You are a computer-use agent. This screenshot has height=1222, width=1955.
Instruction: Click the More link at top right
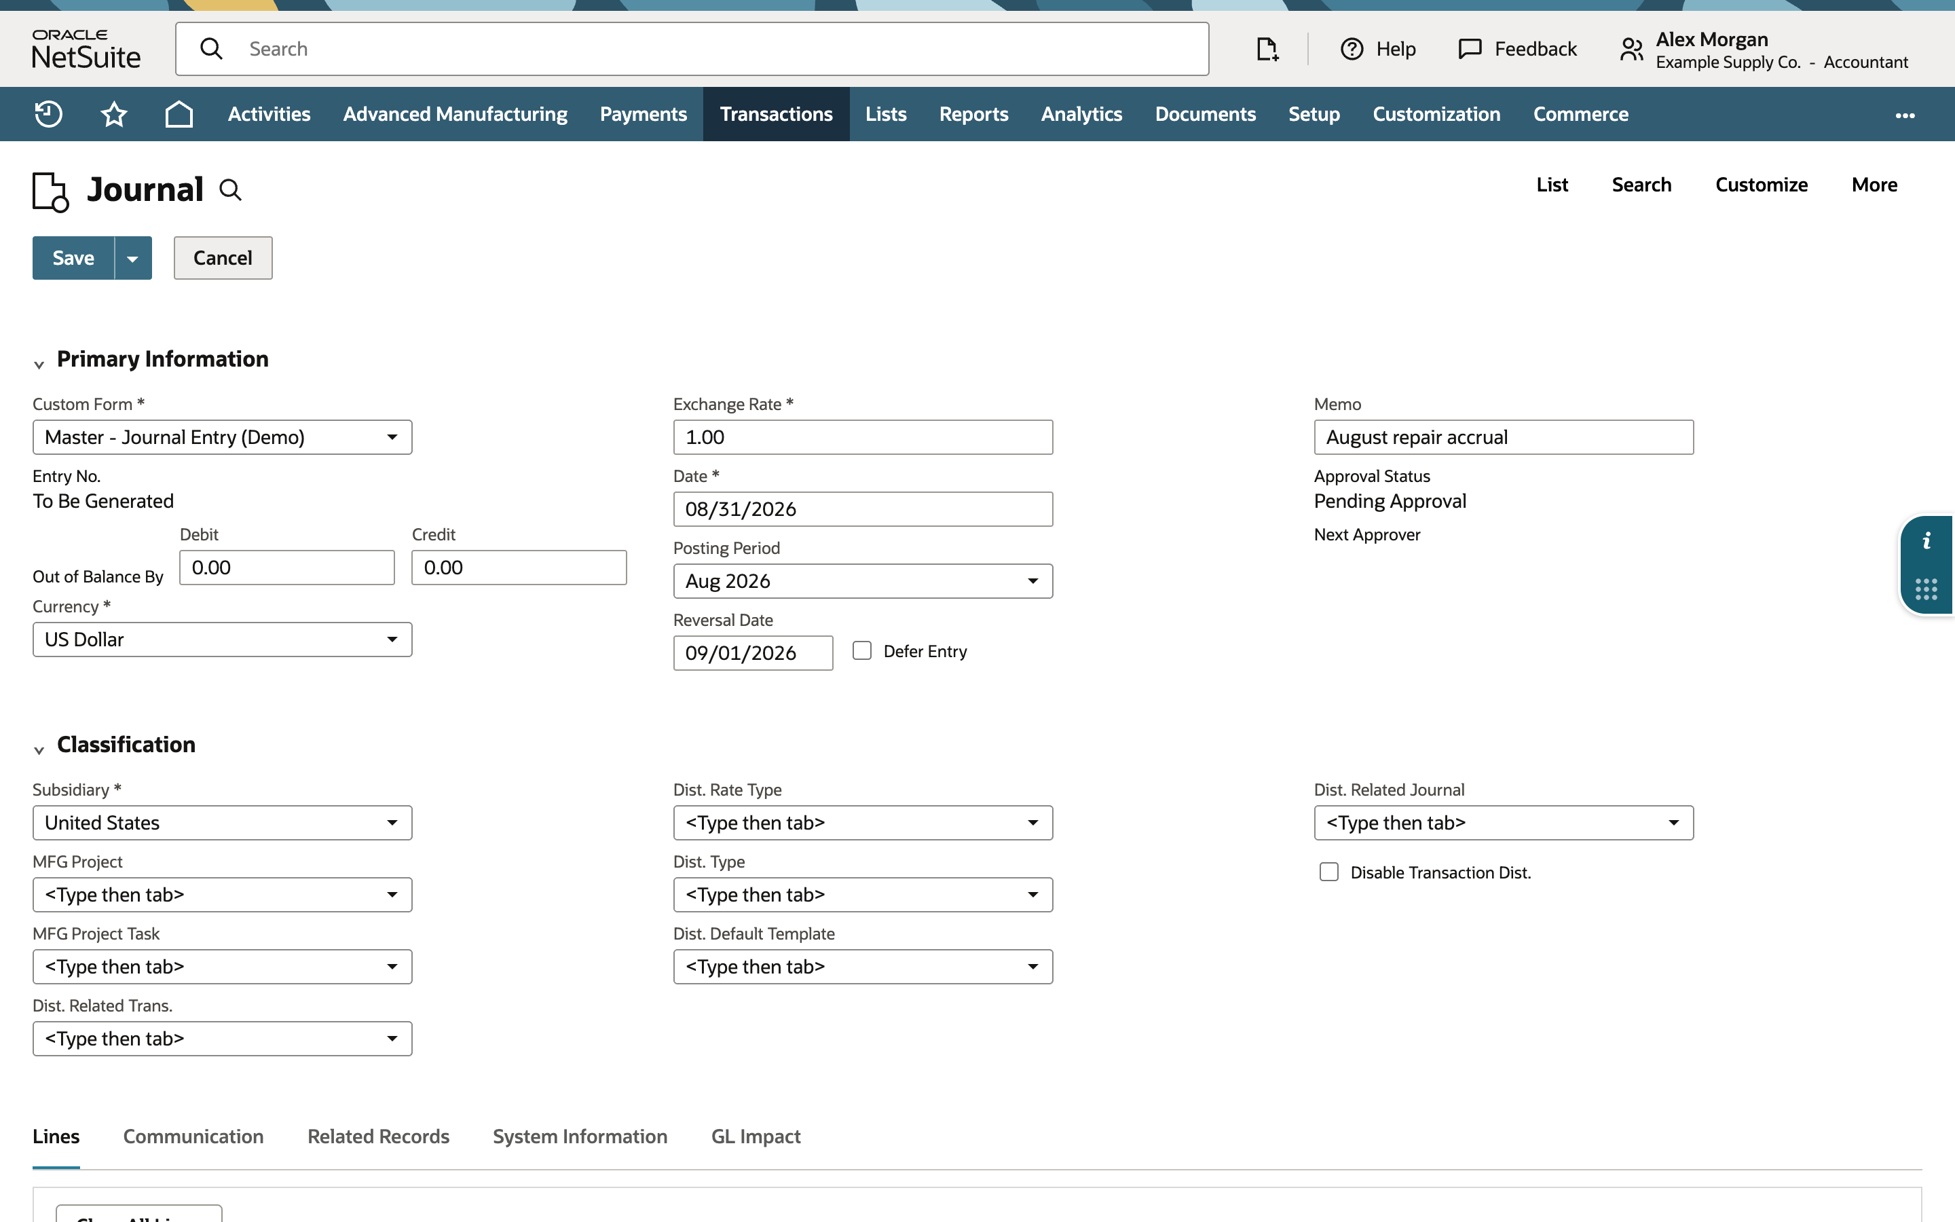coord(1874,185)
